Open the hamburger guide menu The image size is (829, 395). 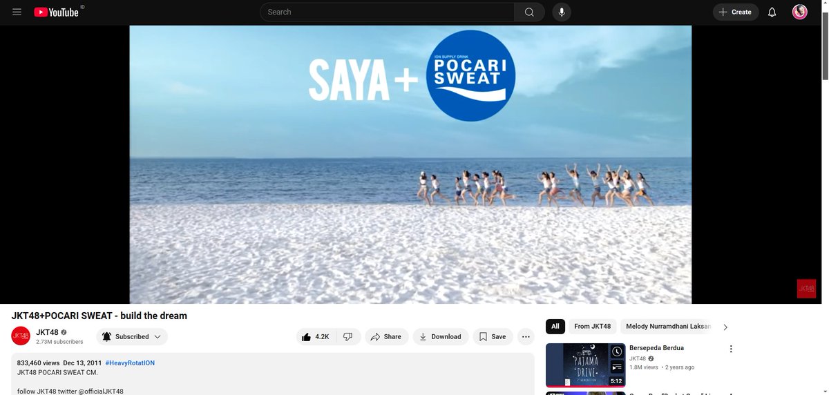pyautogui.click(x=17, y=12)
